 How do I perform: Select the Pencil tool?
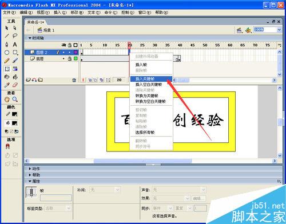(7, 61)
